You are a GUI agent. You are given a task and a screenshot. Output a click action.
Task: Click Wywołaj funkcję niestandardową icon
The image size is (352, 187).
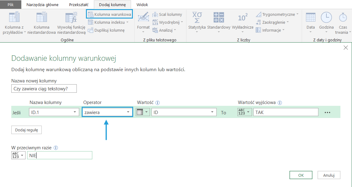[x=71, y=18]
